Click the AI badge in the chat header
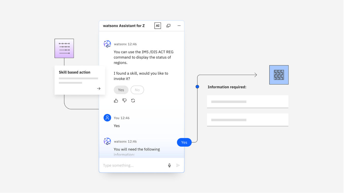 158,26
